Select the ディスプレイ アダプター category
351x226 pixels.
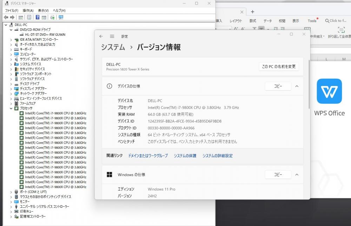tap(33, 88)
